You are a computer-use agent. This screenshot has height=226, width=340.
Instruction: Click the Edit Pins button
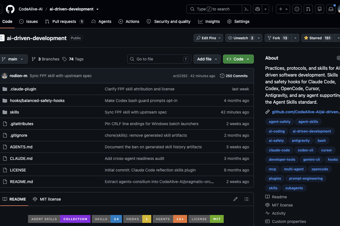click(x=209, y=38)
